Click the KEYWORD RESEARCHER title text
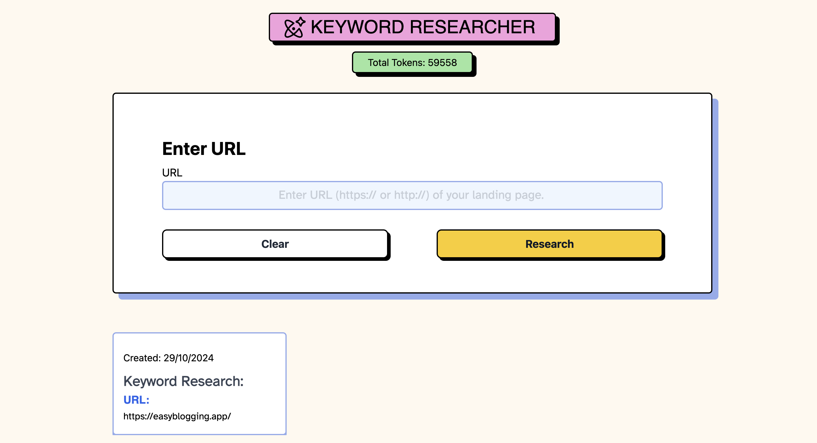Image resolution: width=817 pixels, height=443 pixels. coord(422,27)
